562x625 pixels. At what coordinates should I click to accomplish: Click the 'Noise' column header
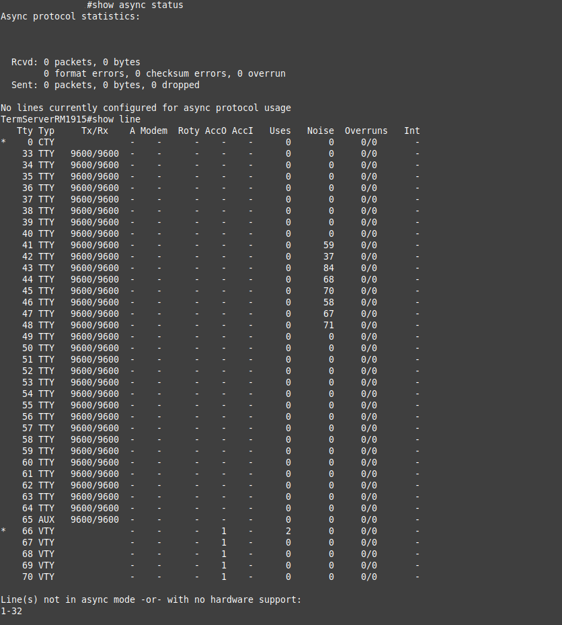pos(321,131)
